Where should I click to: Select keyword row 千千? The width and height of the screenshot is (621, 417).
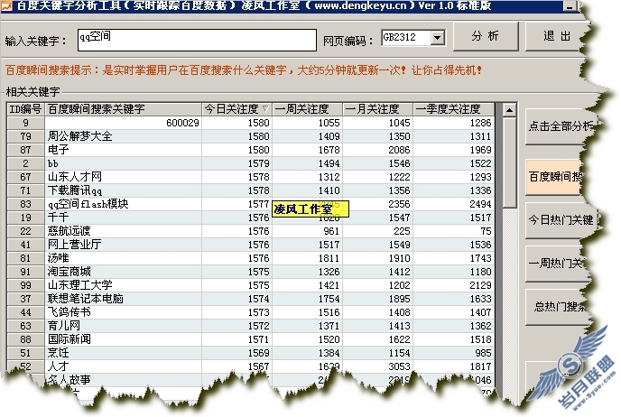(250, 218)
